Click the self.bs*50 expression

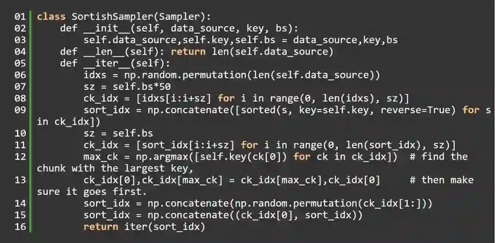[142, 87]
